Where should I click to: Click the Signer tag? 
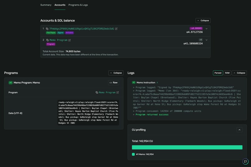point(60,33)
